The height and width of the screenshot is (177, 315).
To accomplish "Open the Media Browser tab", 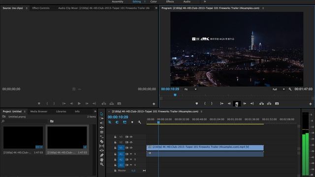I will point(39,112).
